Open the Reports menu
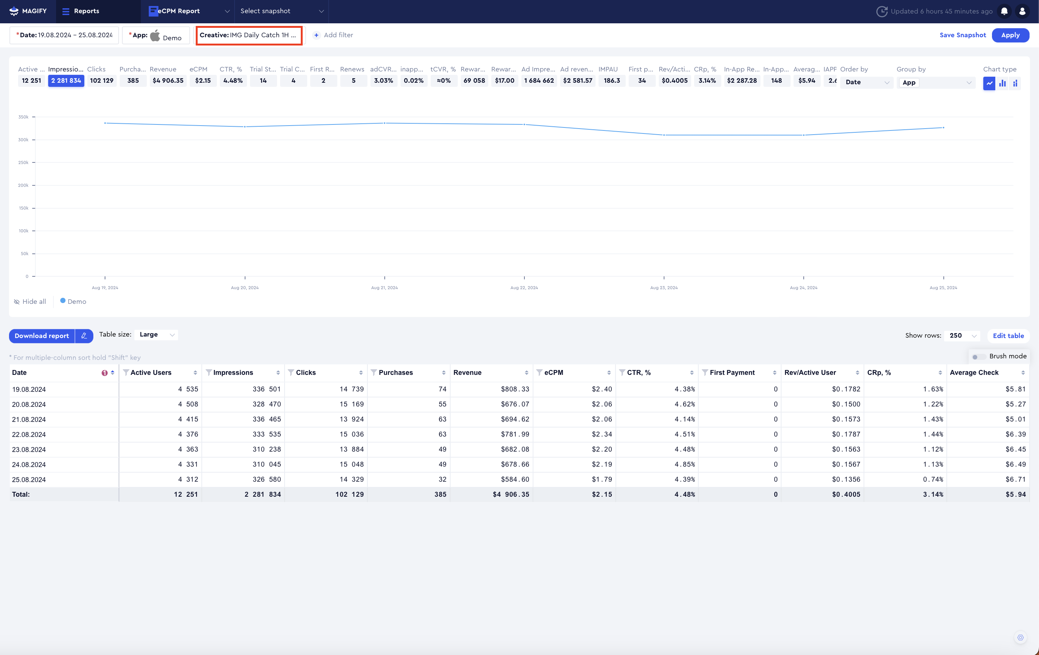 (81, 11)
